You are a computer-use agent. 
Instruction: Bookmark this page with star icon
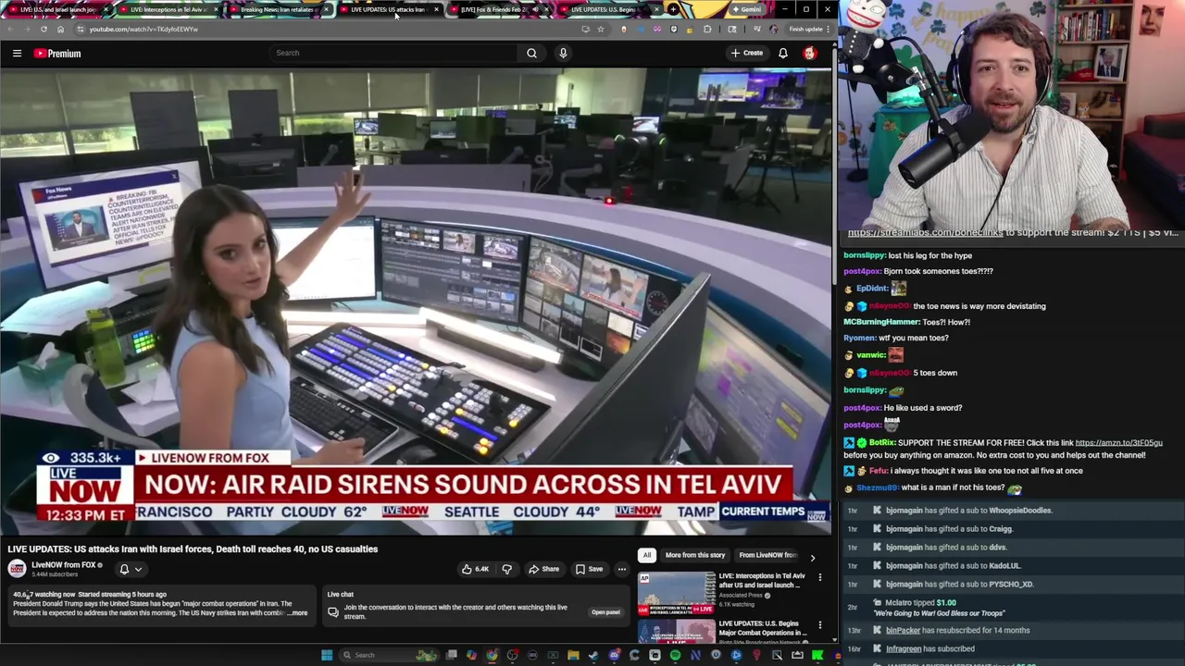(x=600, y=29)
